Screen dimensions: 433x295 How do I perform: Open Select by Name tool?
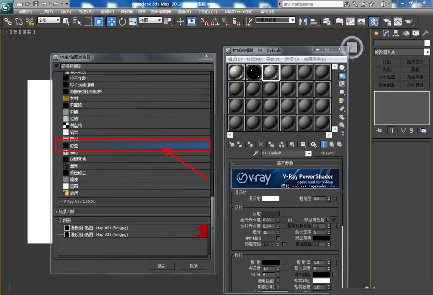77,21
